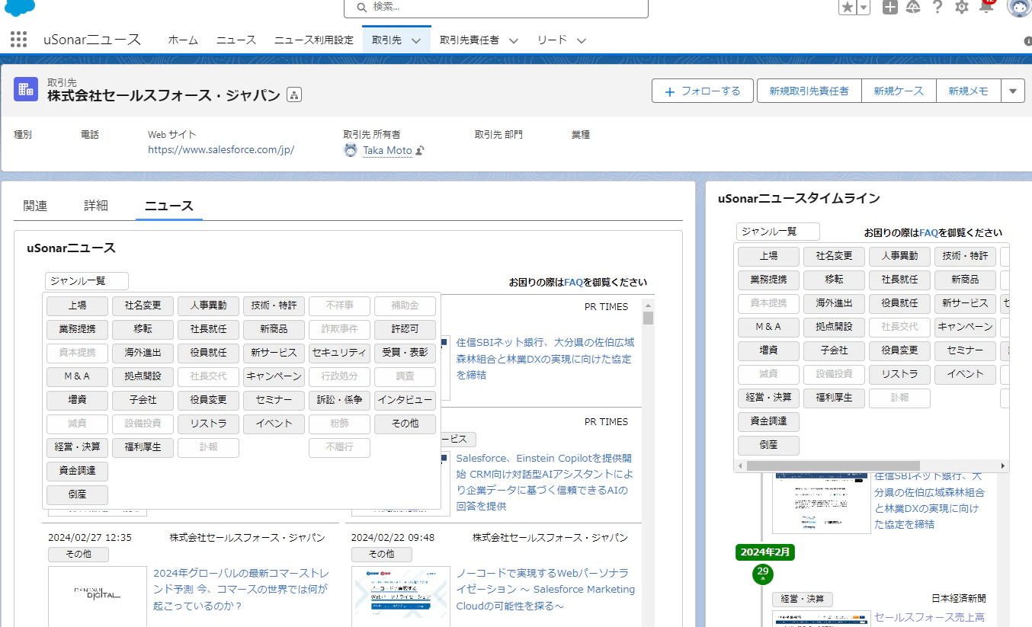Open the ニュース利用設定 tab
This screenshot has width=1032, height=627.
pyautogui.click(x=314, y=40)
